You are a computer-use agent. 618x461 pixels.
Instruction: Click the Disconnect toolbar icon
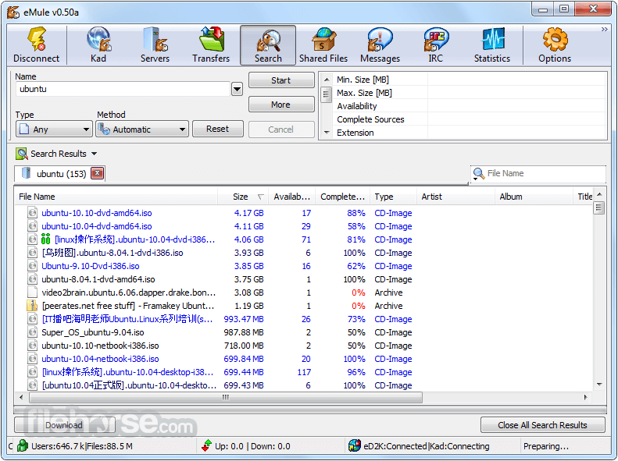(36, 44)
